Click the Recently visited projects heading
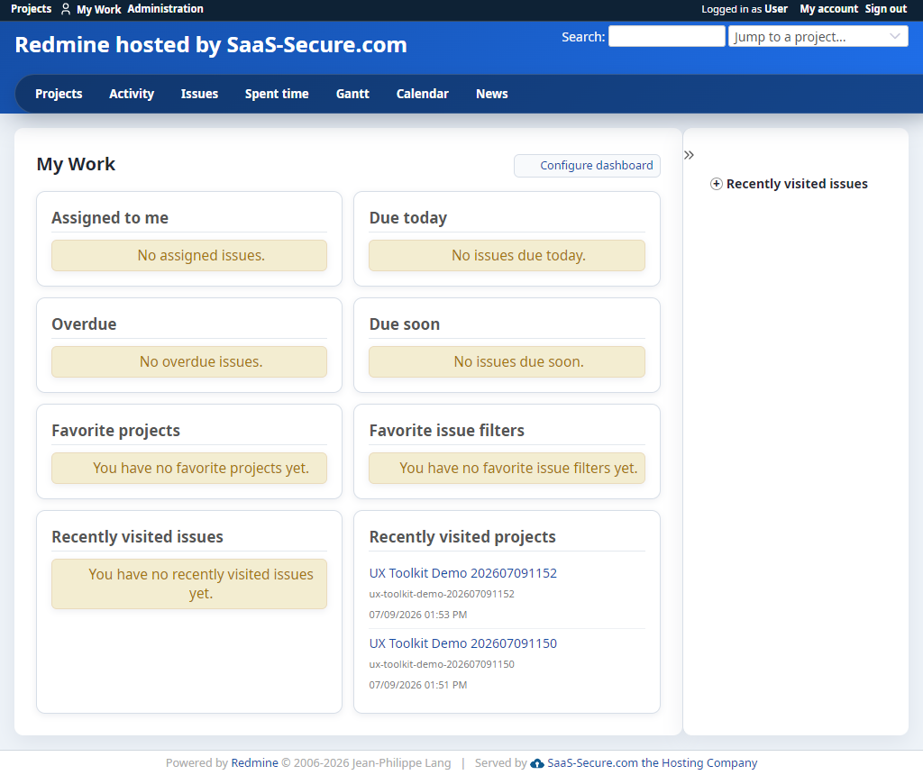The height and width of the screenshot is (775, 923). click(462, 537)
